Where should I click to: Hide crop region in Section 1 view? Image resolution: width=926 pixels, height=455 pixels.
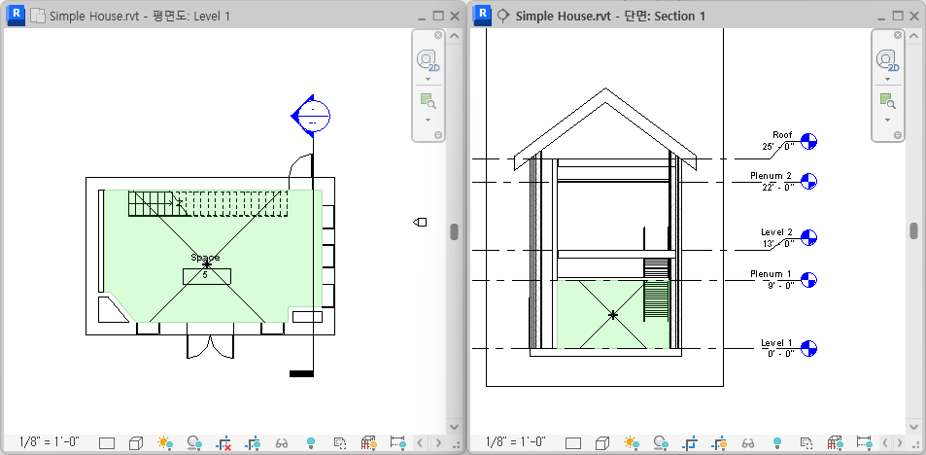[x=719, y=442]
